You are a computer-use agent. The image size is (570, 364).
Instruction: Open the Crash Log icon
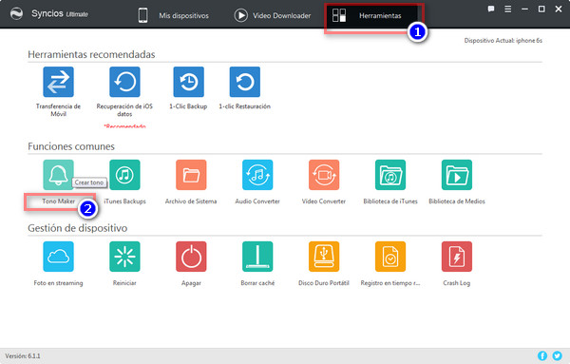(x=457, y=257)
